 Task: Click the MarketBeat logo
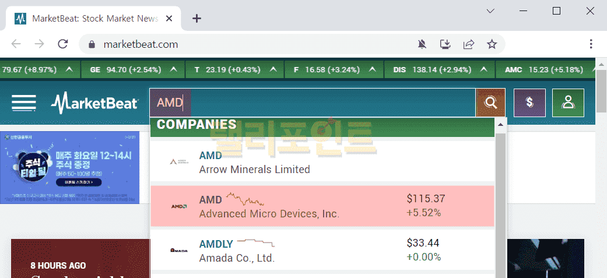[x=94, y=103]
